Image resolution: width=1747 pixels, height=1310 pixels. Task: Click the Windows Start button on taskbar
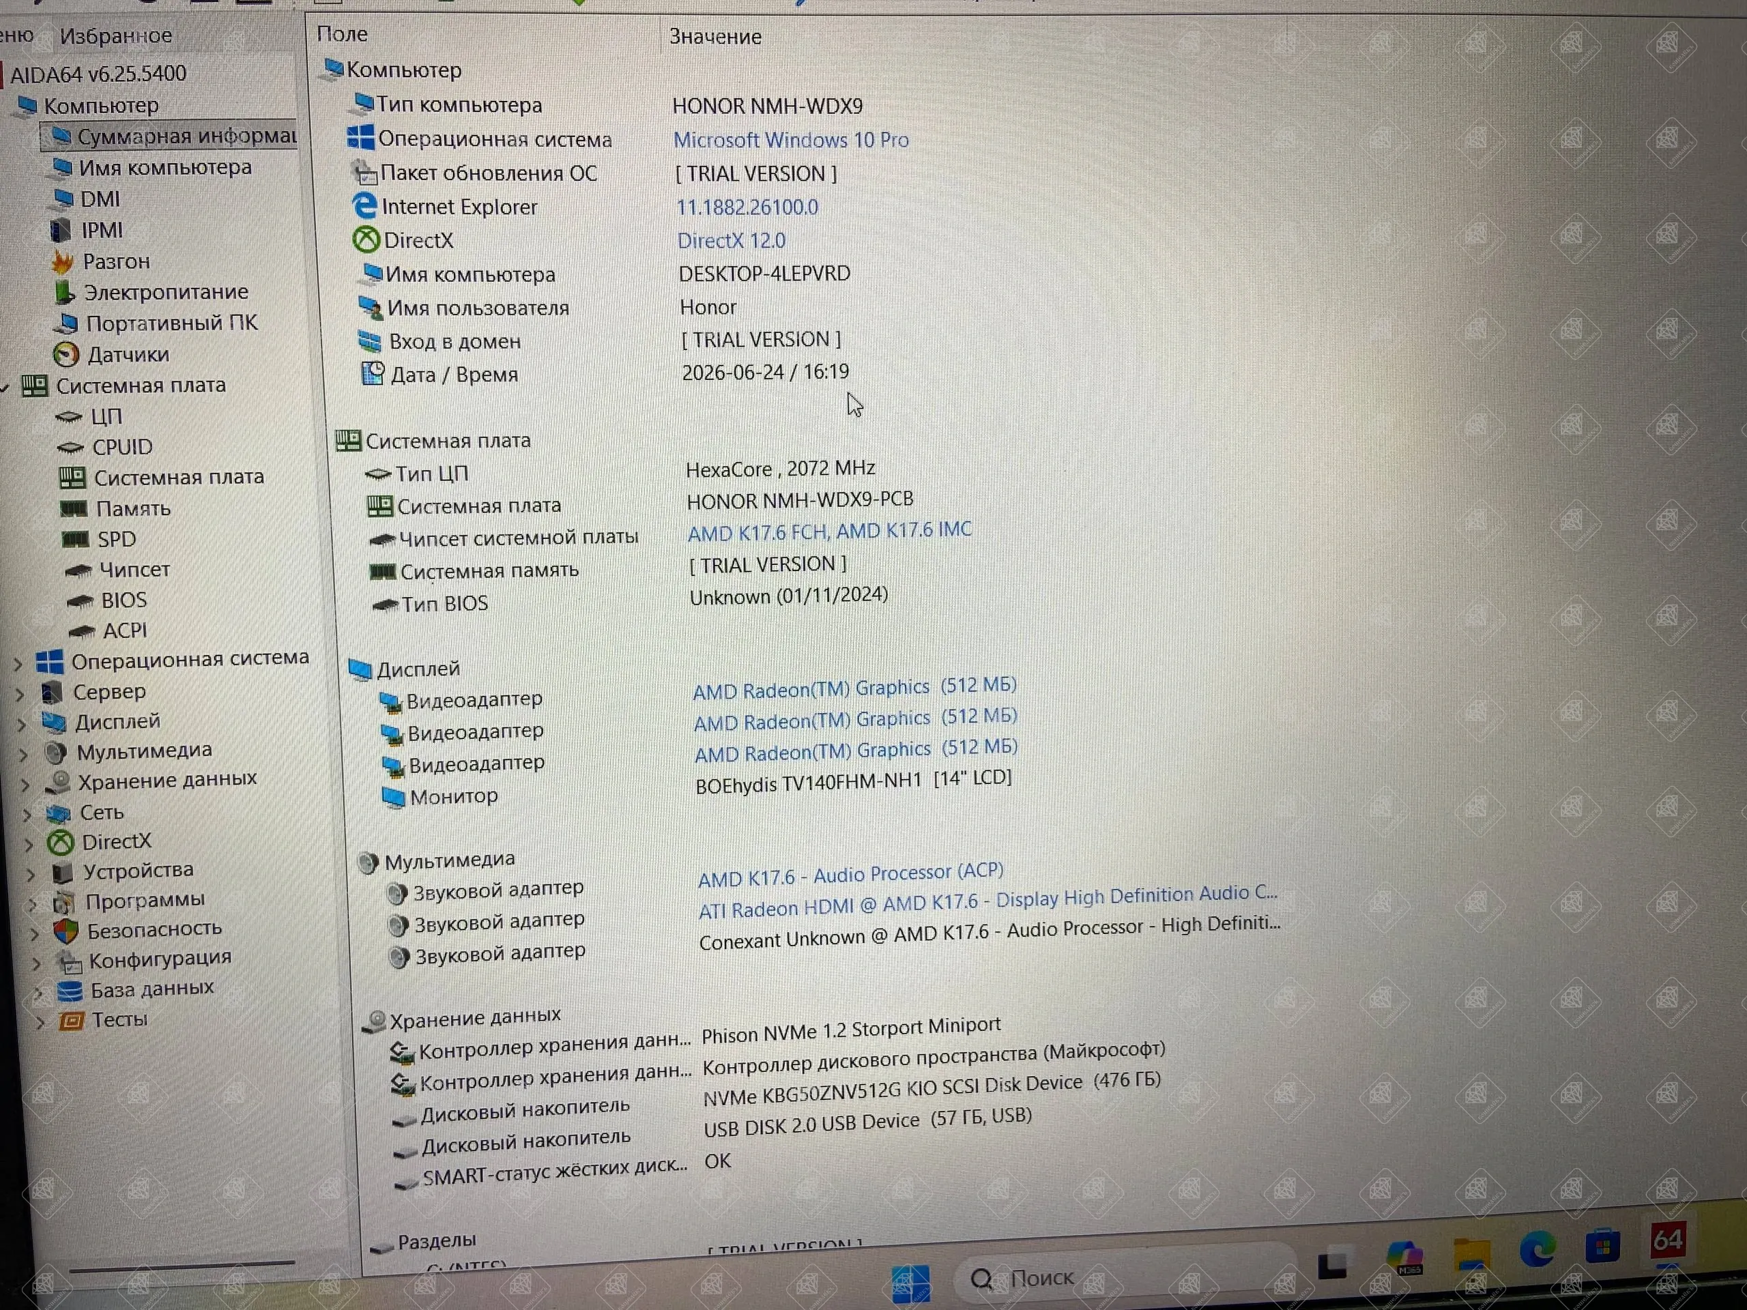pyautogui.click(x=910, y=1283)
